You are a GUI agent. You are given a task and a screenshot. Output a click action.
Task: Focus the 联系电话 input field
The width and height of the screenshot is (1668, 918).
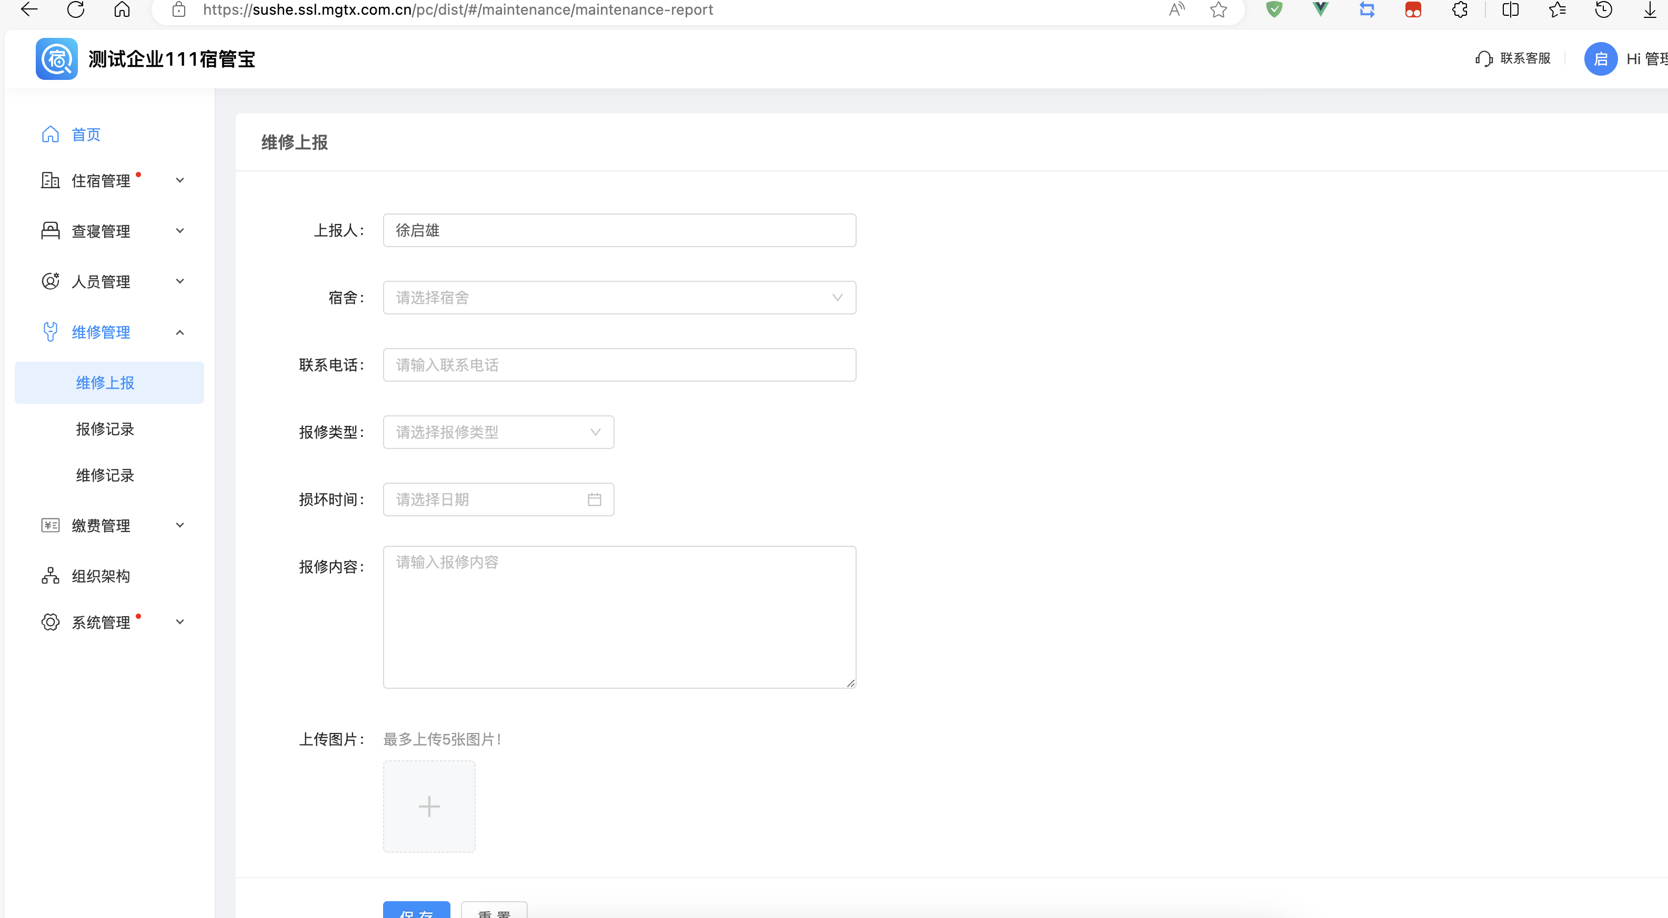click(x=619, y=365)
